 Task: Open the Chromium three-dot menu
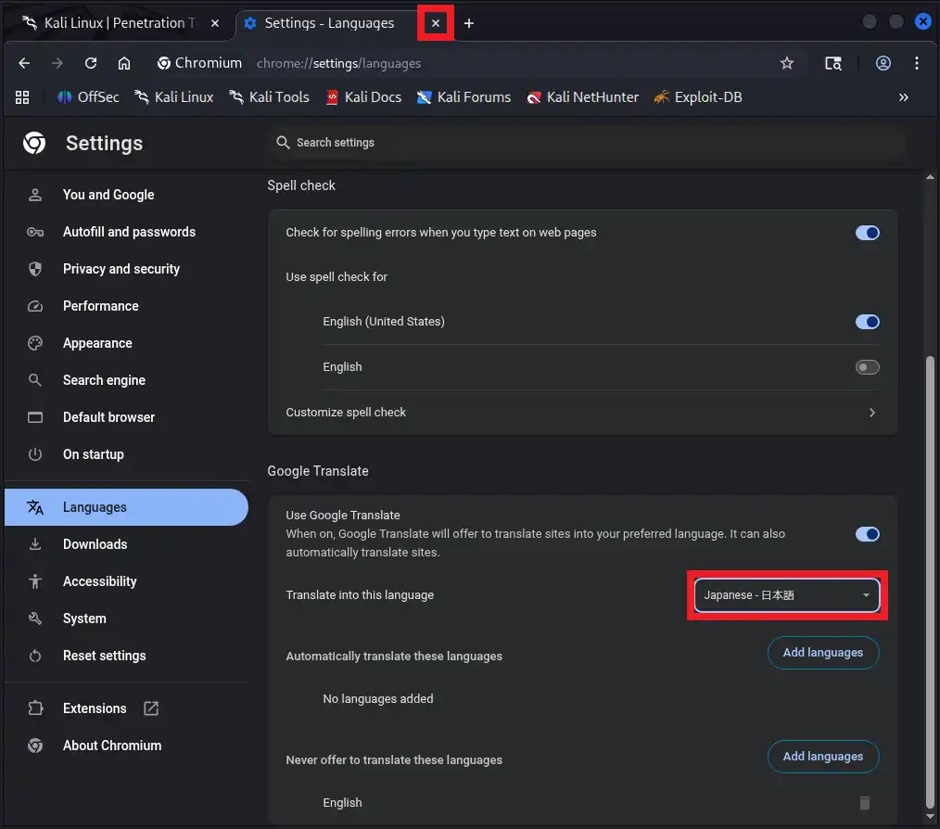(917, 63)
